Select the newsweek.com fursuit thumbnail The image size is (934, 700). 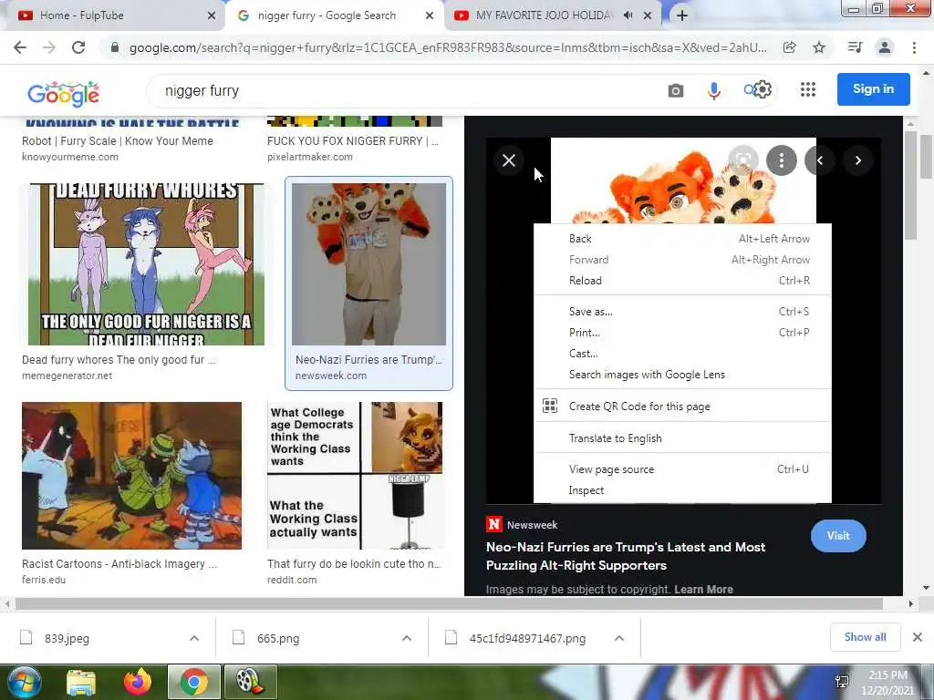(368, 263)
